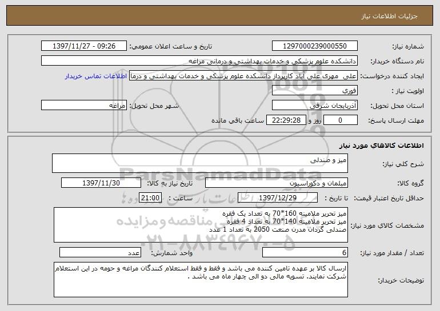Click the need date field 1397/11/30
Image resolution: width=440 pixels, height=311 pixels.
coord(101,183)
